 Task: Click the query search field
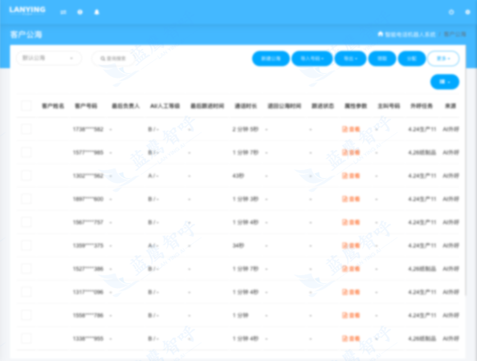[x=113, y=59]
